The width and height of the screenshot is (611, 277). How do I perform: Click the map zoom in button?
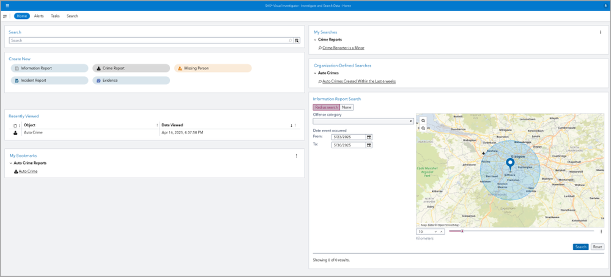point(423,121)
